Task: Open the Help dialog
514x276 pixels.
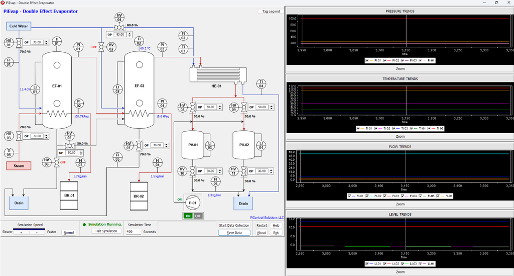Action: click(276, 225)
